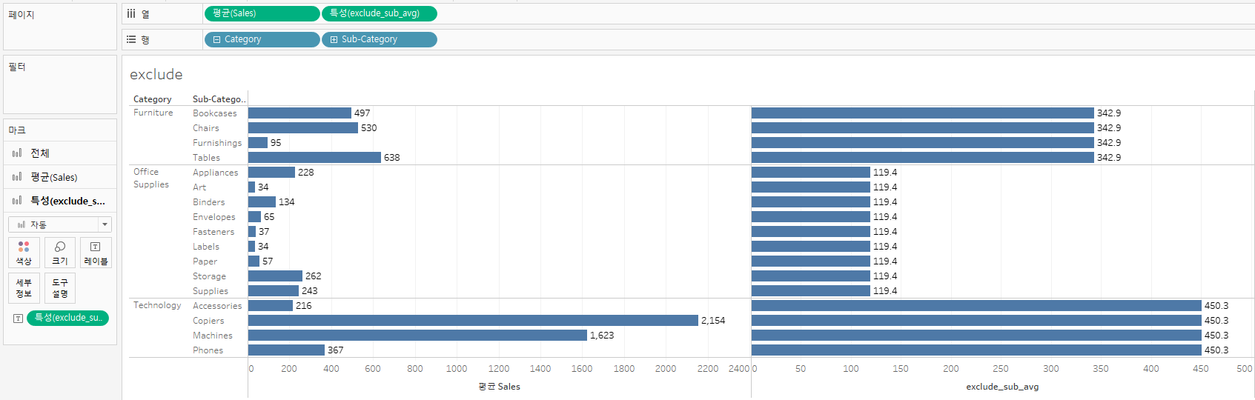Click the sheet title exclude
Image resolution: width=1255 pixels, height=400 pixels.
click(x=156, y=74)
